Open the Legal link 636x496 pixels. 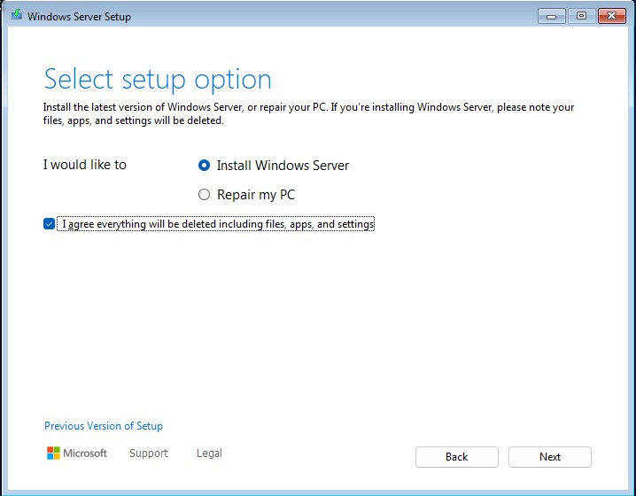coord(209,453)
